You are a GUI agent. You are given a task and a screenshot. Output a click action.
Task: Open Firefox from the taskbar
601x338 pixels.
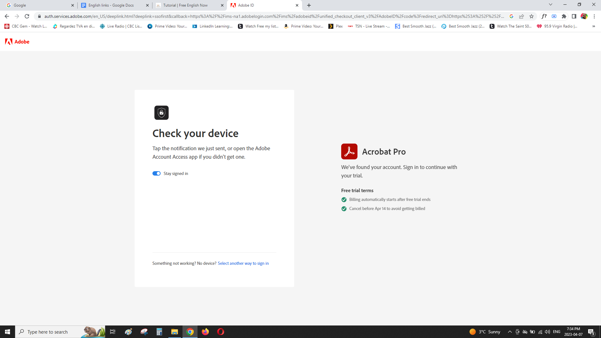point(205,332)
